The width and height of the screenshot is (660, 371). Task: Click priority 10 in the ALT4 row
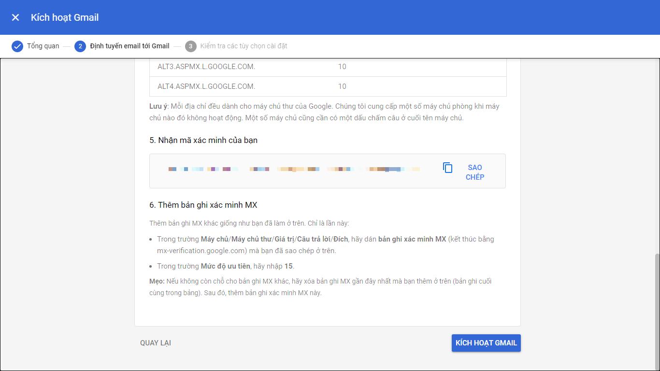click(342, 86)
